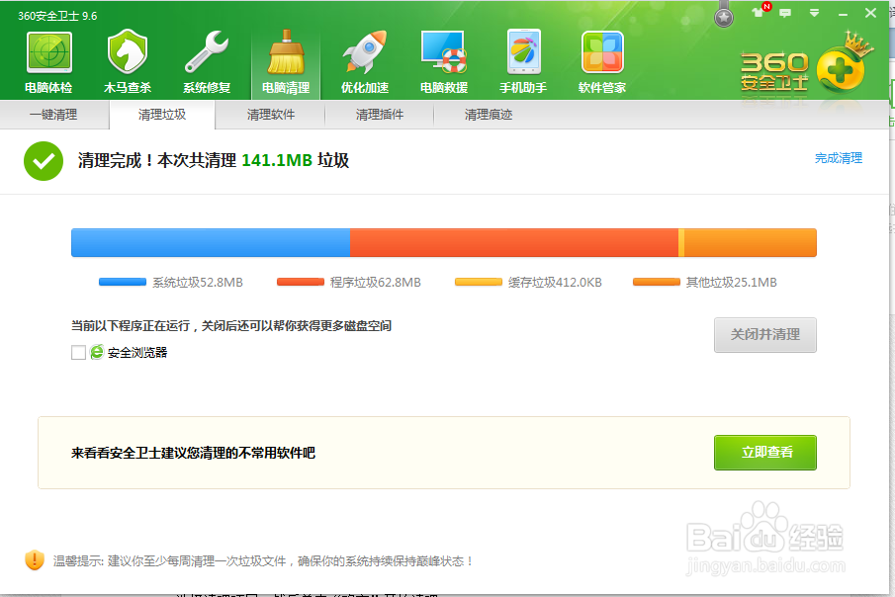This screenshot has height=597, width=895.
Task: Click the 系统垃圾52.8MB legend label
Action: (x=198, y=283)
